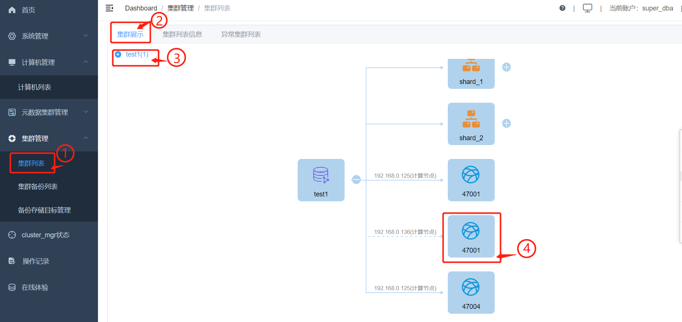Select the test1(1) radio button
Screen dimensions: 682x322
(x=118, y=54)
